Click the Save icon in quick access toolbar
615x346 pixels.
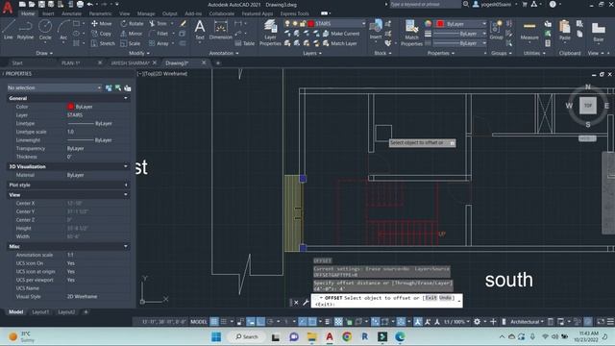[41, 4]
